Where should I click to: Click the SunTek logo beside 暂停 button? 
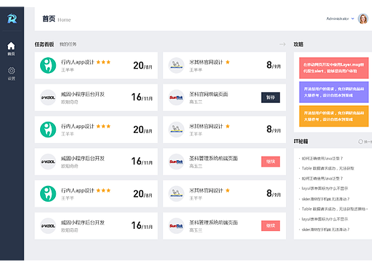coord(176,97)
